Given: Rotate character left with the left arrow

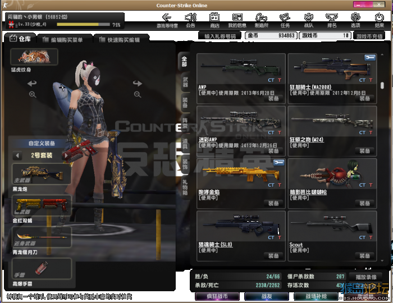Looking at the screenshot, I should pos(32,83).
